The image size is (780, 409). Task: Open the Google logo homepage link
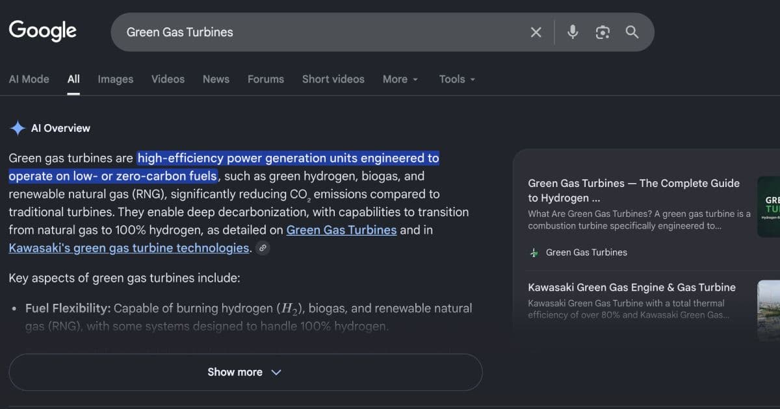click(x=43, y=31)
